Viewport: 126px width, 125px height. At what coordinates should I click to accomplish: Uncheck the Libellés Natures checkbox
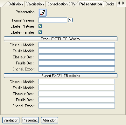40,26
